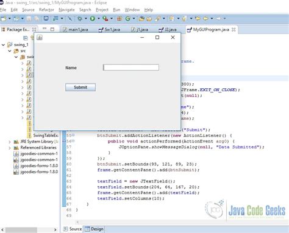Click the green Run button icon
The height and width of the screenshot is (233, 289).
point(93,19)
